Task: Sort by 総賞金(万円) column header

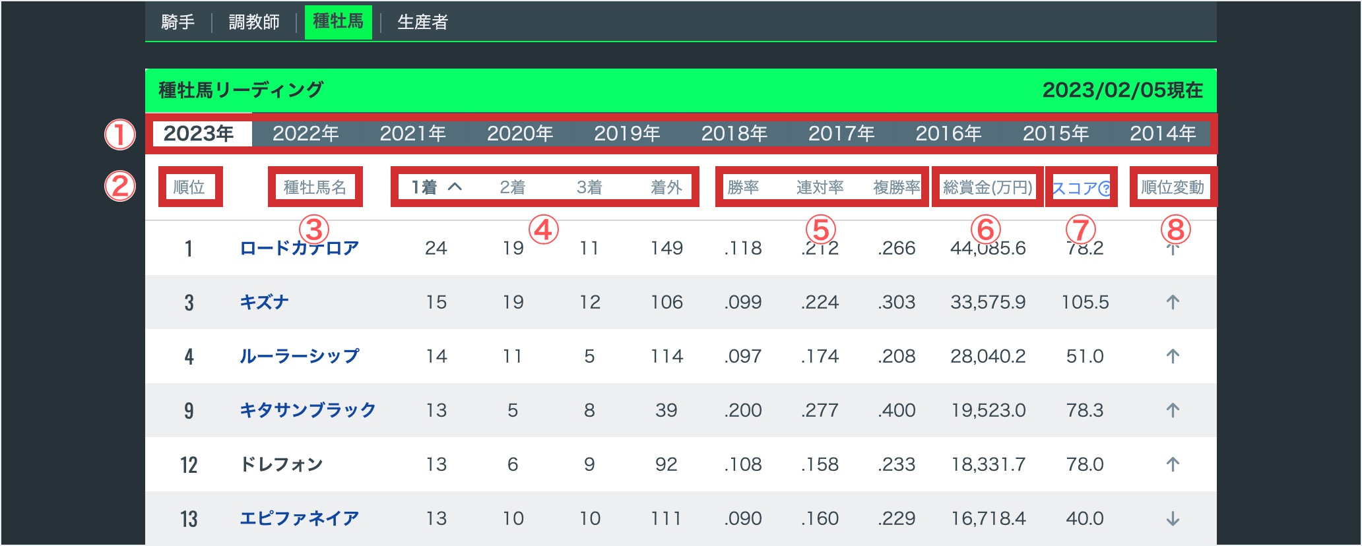Action: pos(987,187)
